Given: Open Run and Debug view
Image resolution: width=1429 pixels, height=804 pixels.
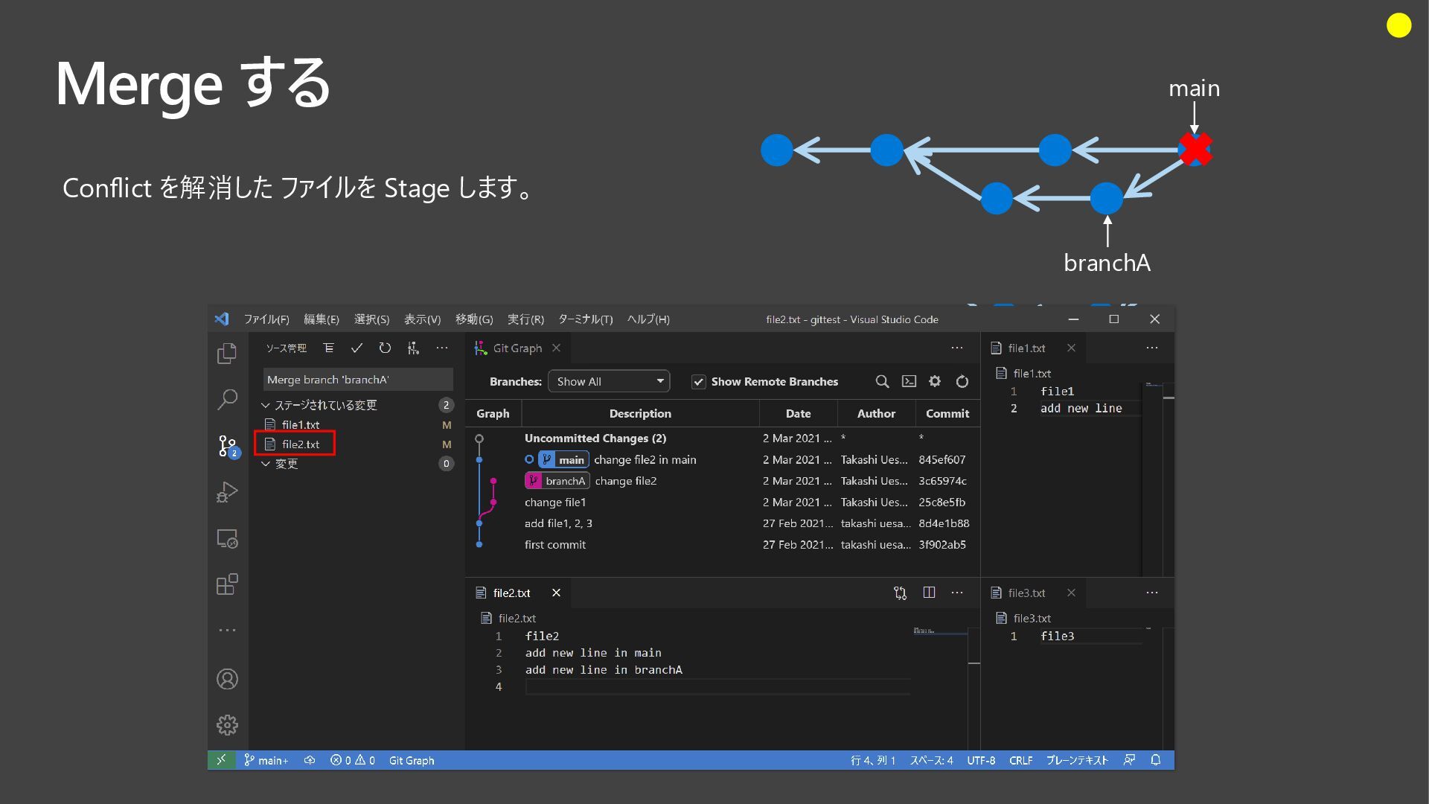Looking at the screenshot, I should coord(227,492).
